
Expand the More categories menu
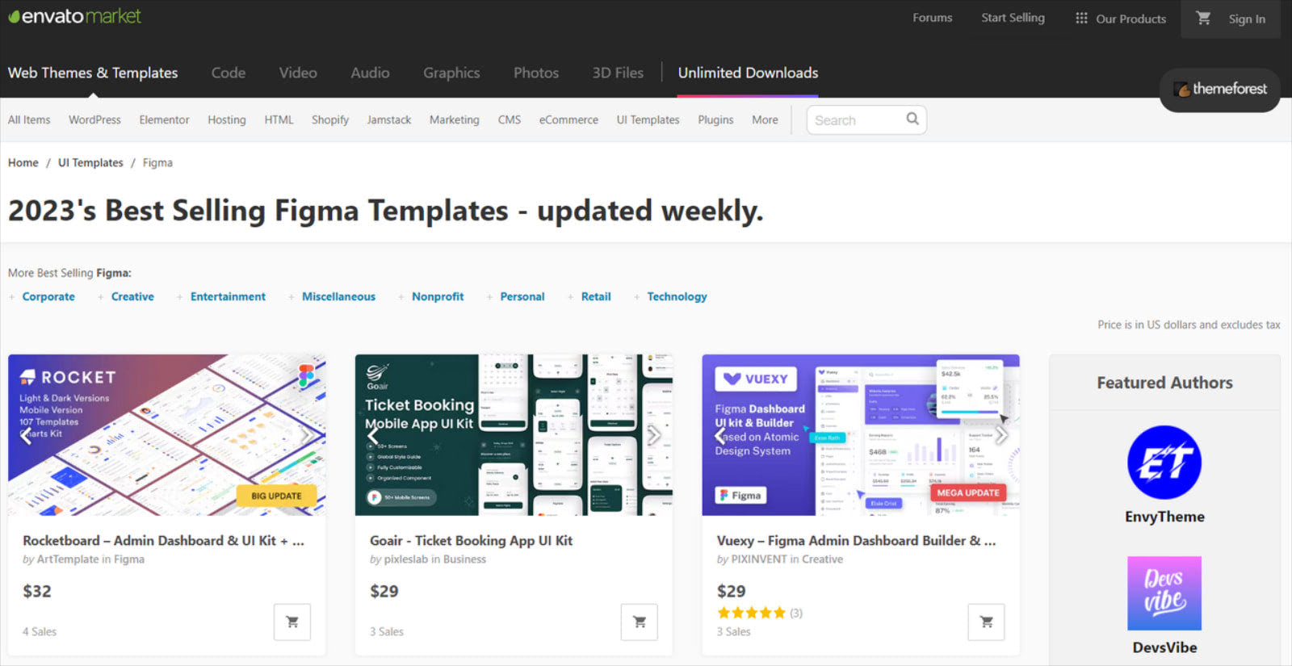pyautogui.click(x=765, y=119)
